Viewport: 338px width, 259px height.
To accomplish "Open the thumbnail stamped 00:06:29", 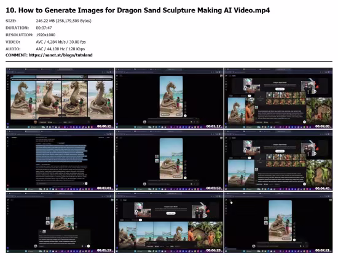I will pos(169,222).
